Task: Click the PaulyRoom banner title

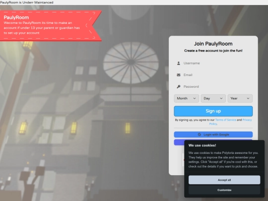Action: (16, 17)
